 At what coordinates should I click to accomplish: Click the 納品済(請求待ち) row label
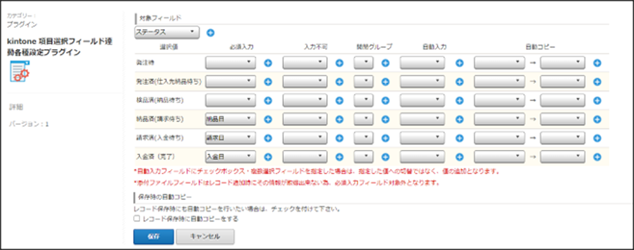[160, 119]
